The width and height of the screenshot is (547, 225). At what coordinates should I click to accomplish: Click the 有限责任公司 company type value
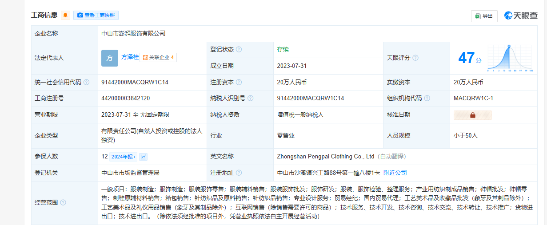click(152, 135)
